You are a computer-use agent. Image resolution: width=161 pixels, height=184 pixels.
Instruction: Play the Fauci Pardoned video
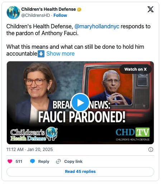80,103
